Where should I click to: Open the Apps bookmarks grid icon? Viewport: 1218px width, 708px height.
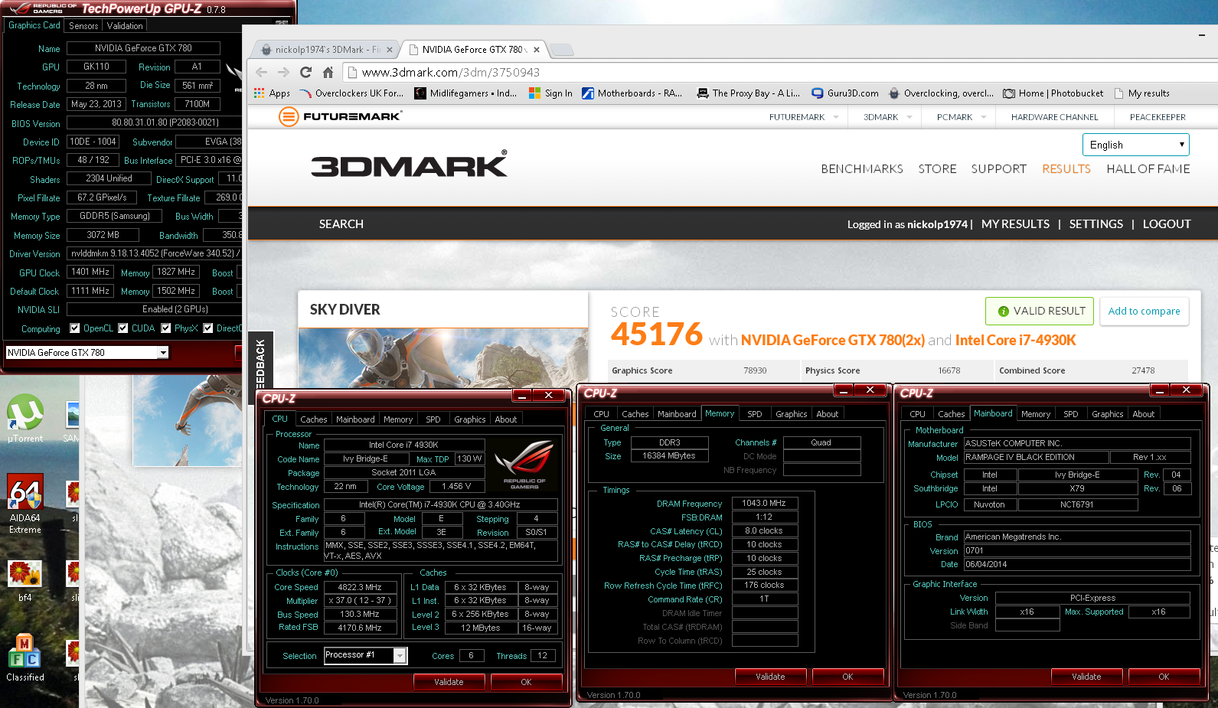[260, 93]
